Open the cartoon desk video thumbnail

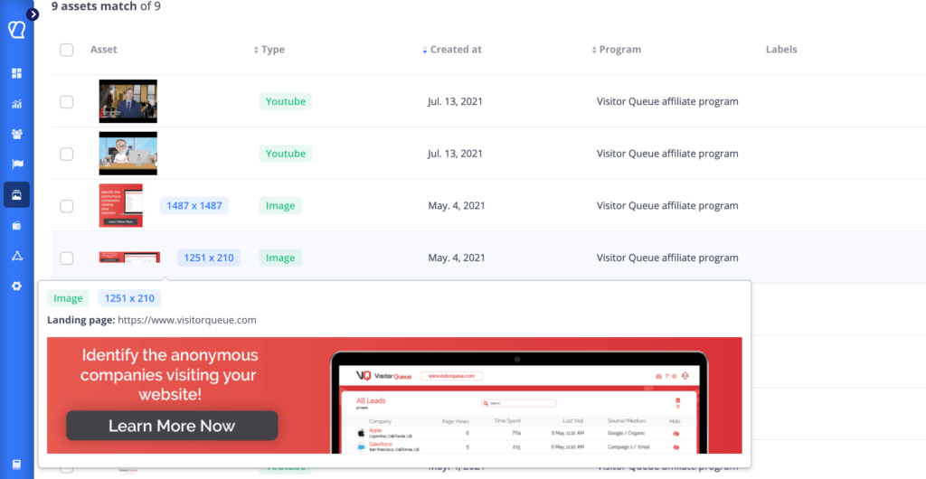pyautogui.click(x=128, y=154)
